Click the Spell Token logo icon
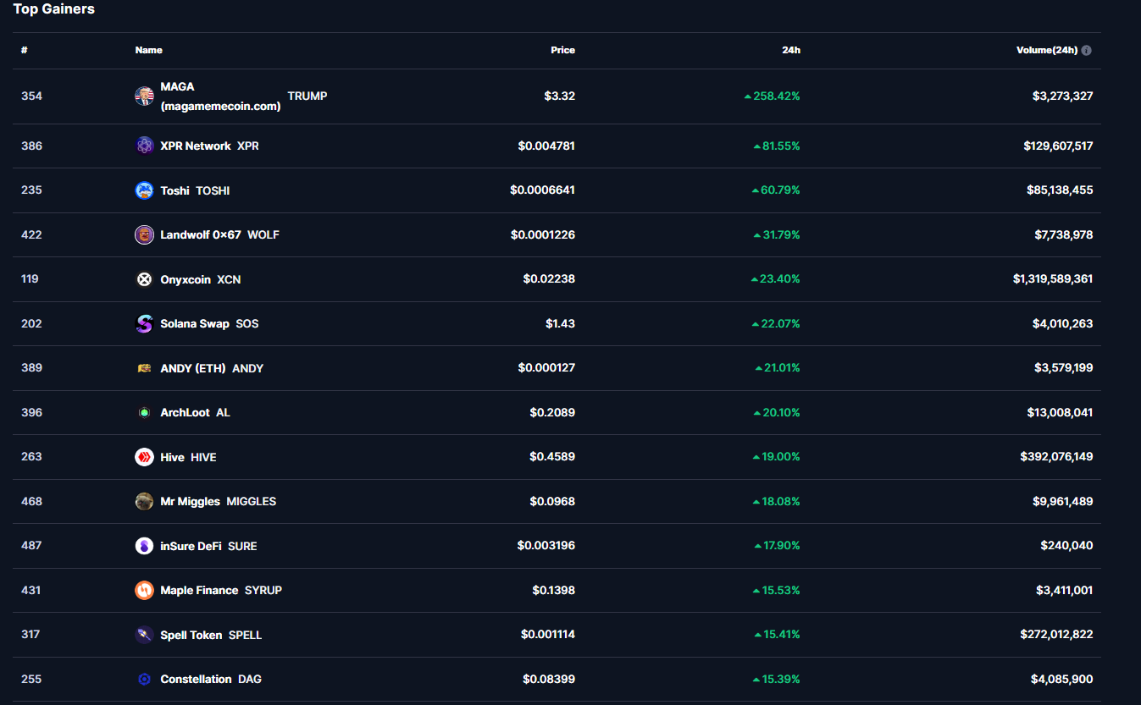This screenshot has width=1141, height=705. tap(144, 635)
